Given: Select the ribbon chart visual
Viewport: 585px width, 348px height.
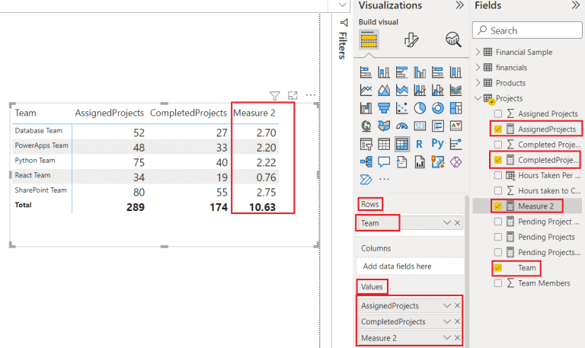Looking at the screenshot, I should (456, 90).
